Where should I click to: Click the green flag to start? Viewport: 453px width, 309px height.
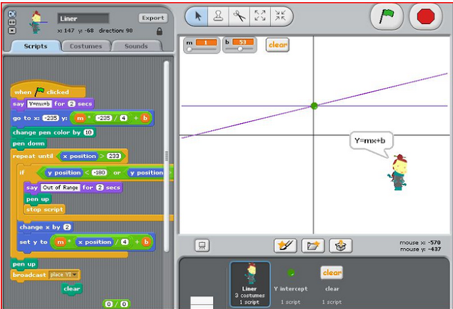click(386, 16)
